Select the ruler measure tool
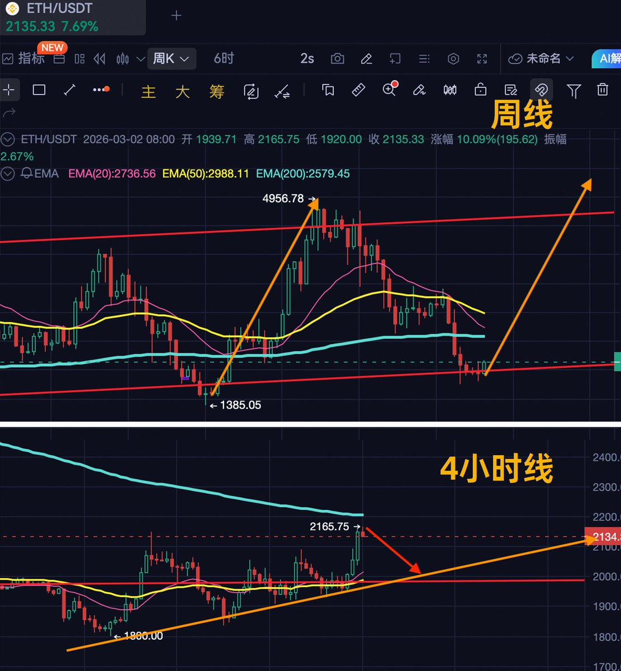 click(x=358, y=89)
